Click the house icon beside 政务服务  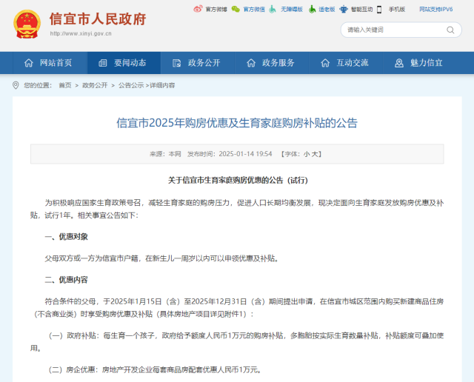pos(251,63)
